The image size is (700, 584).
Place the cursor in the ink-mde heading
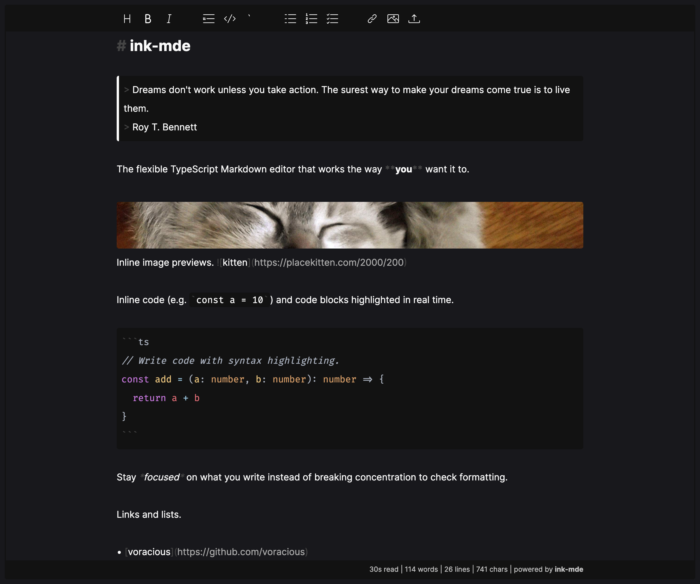[160, 46]
